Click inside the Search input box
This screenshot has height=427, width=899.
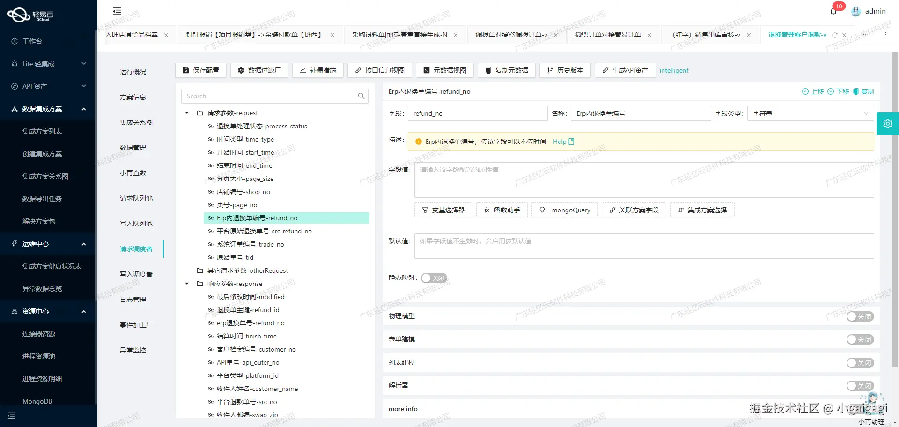point(268,96)
